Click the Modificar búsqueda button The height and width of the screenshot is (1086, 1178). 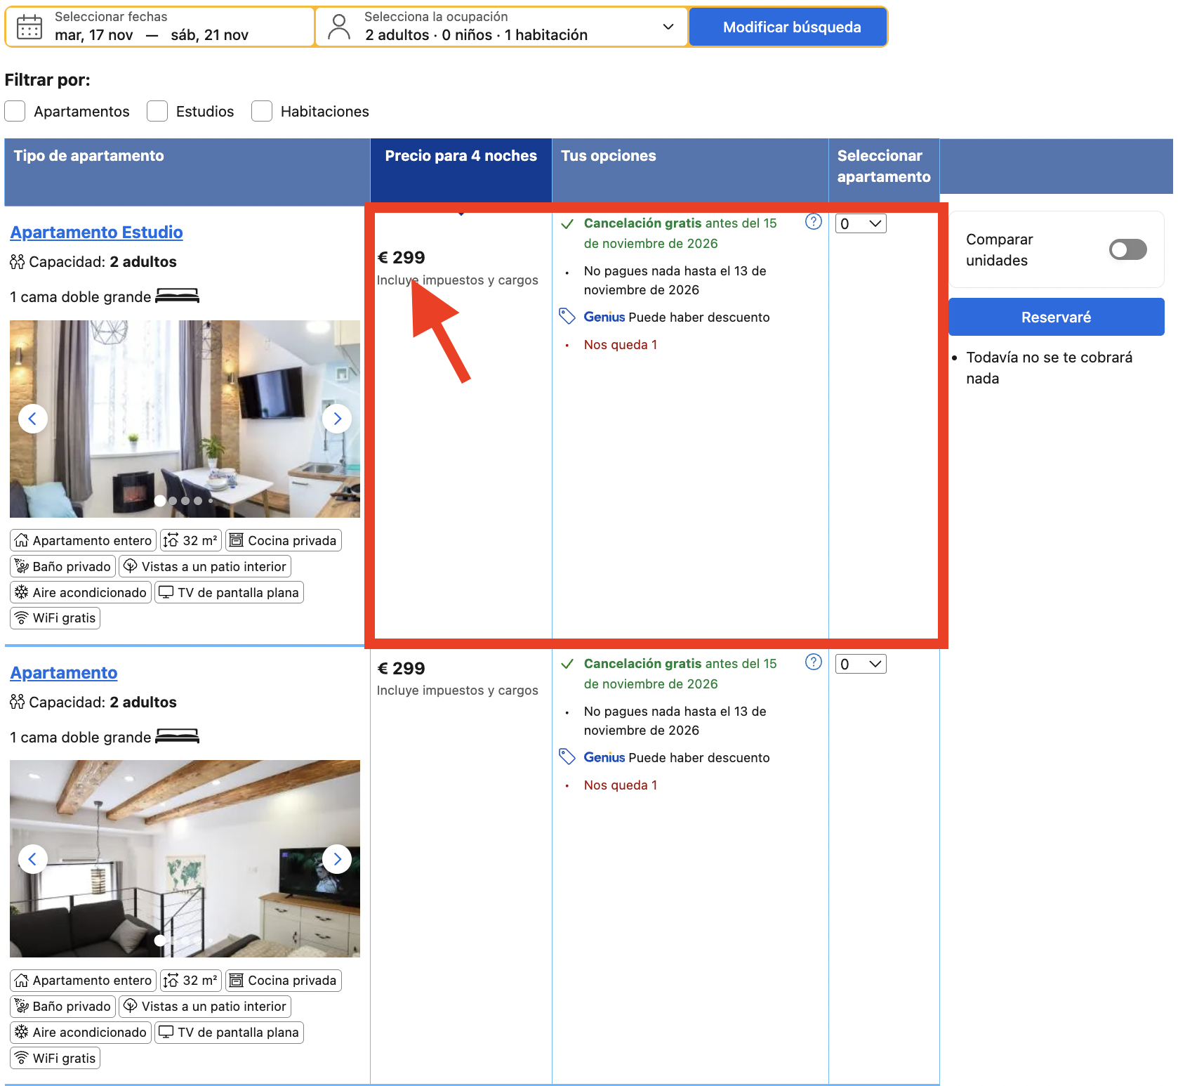788,27
